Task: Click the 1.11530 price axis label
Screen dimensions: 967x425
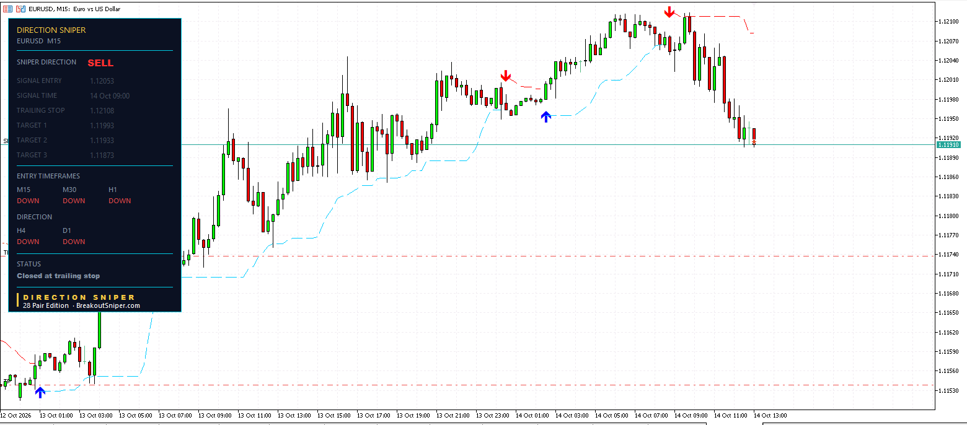Action: click(x=949, y=390)
